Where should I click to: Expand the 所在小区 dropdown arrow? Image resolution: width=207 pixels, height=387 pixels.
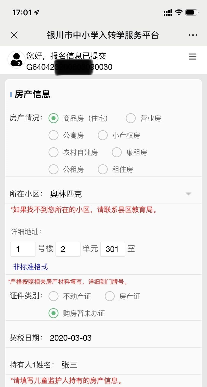pos(188,194)
